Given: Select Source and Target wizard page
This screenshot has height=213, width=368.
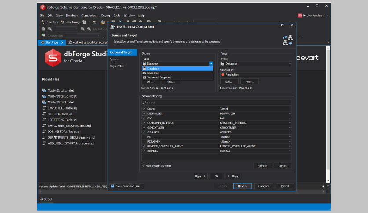Looking at the screenshot, I should point(122,52).
